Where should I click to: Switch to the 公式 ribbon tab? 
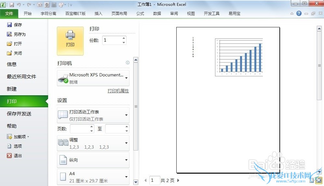[140, 14]
